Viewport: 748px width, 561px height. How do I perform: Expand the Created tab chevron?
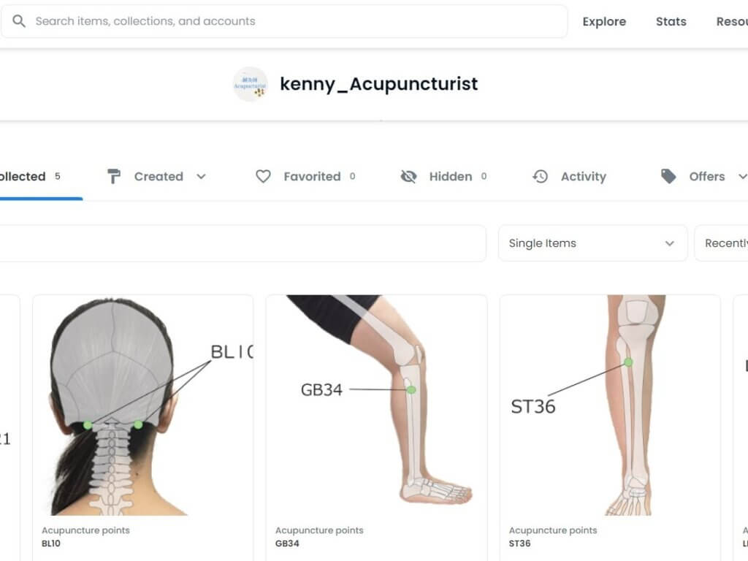202,177
